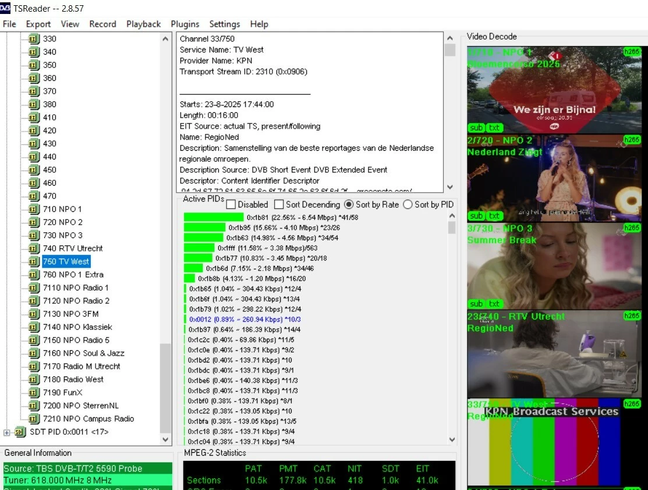Screen dimensions: 648x490
Task: Click the SDT icon beside SDT PID 0x0011
Action: pos(20,432)
